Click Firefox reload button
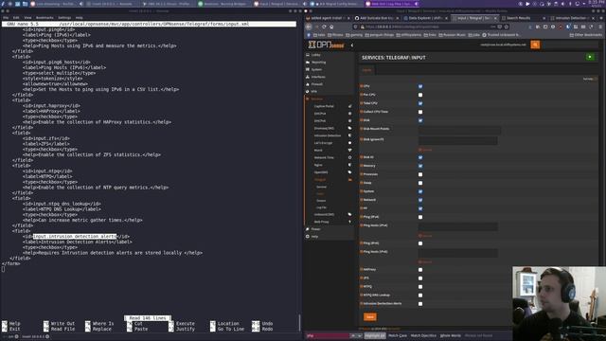606x341 pixels. pos(324,27)
